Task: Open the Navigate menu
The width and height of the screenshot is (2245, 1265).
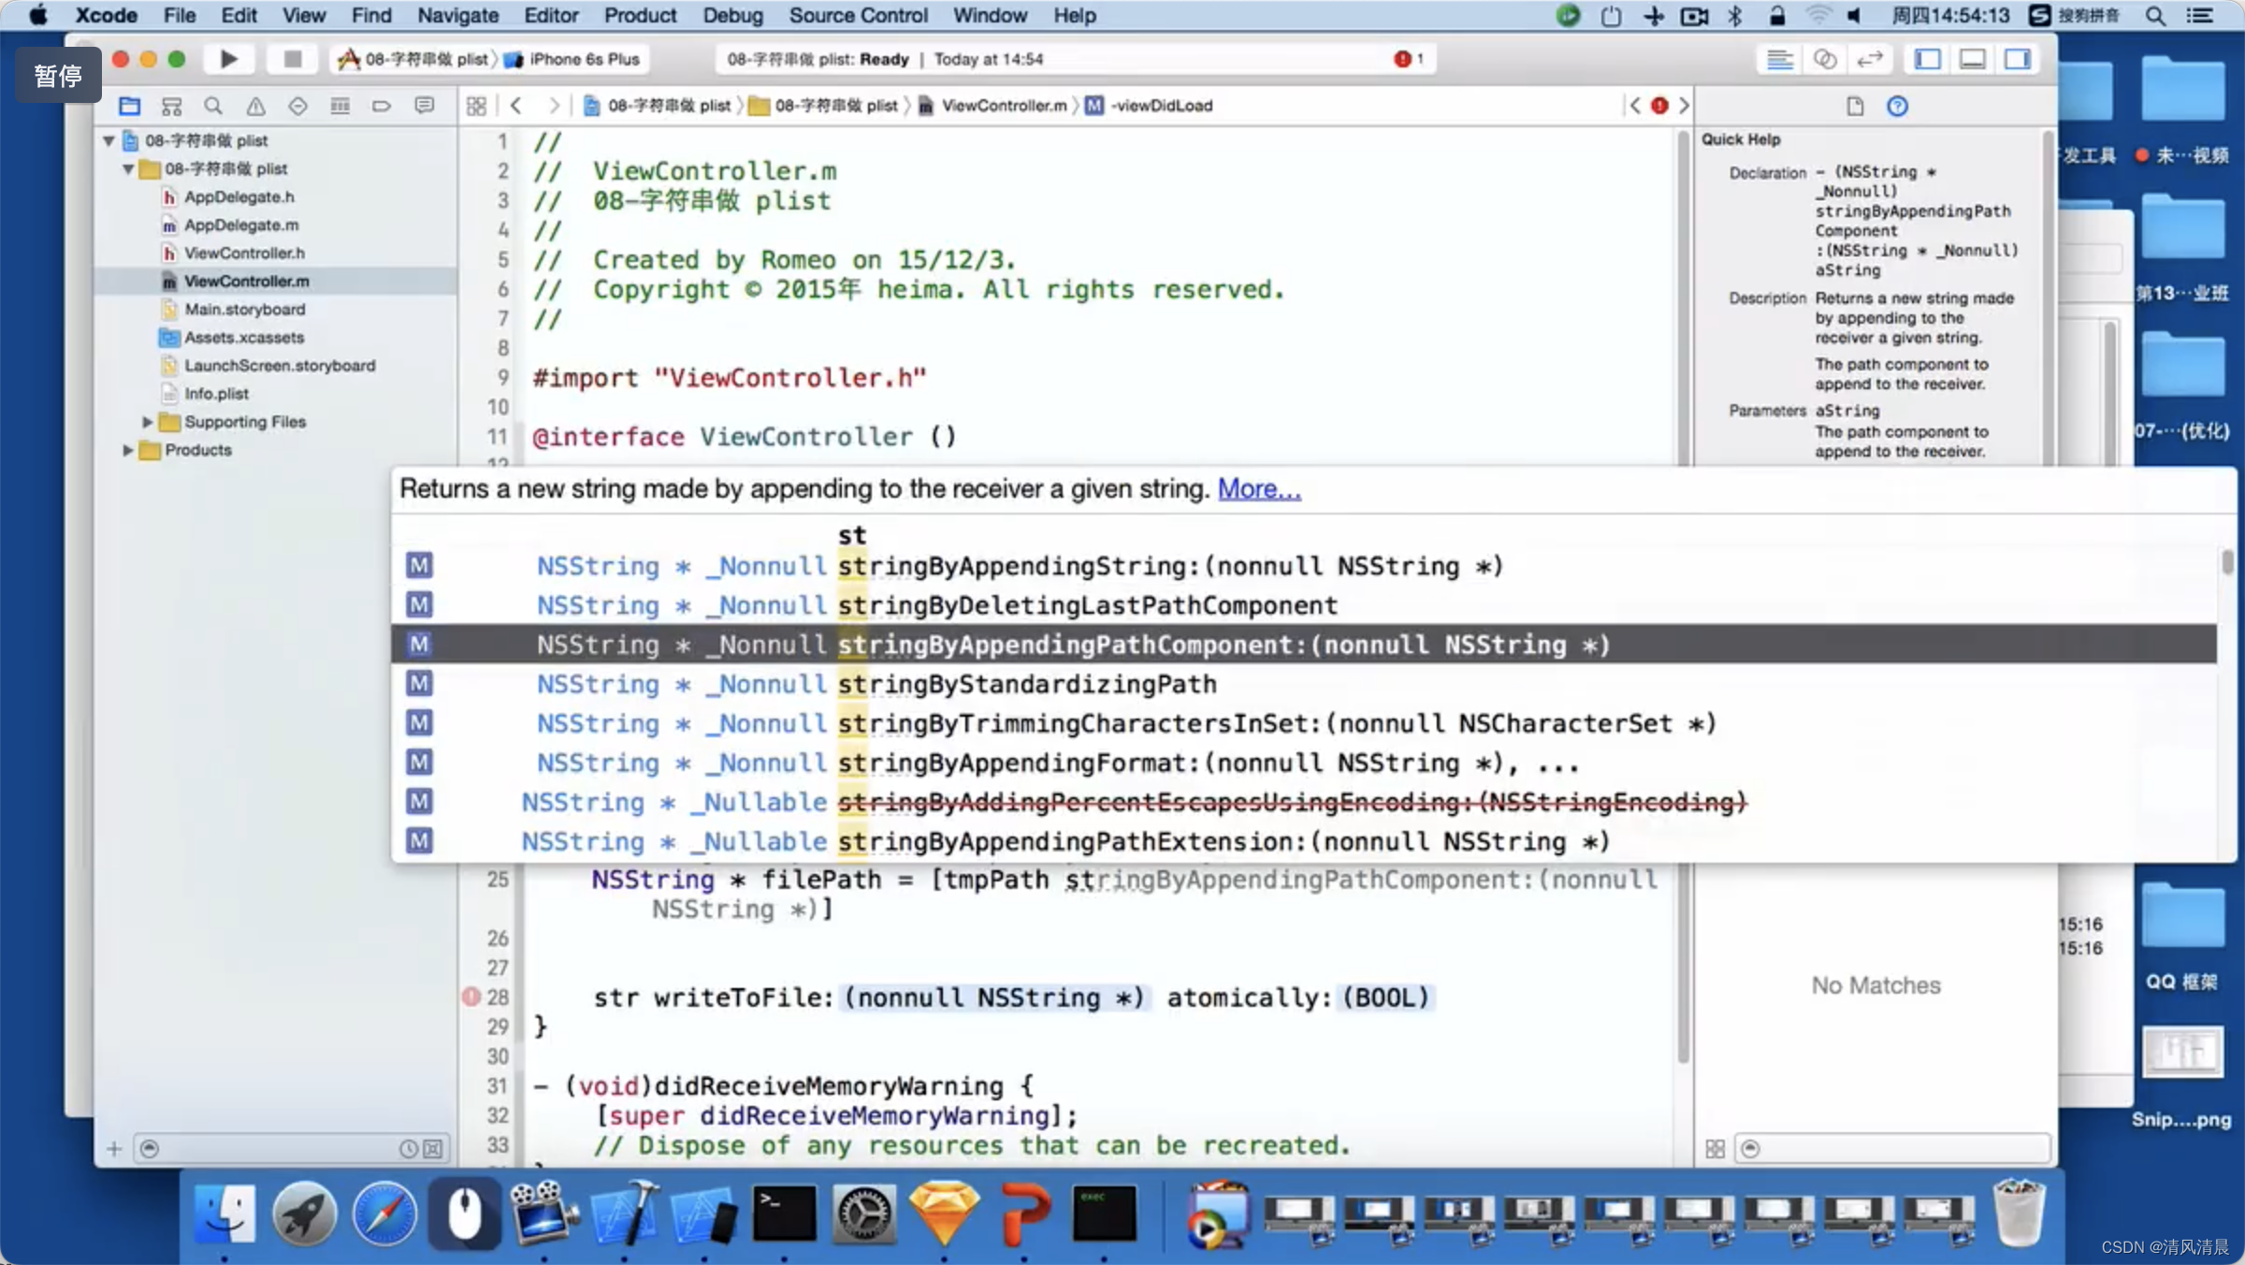Action: [x=457, y=15]
